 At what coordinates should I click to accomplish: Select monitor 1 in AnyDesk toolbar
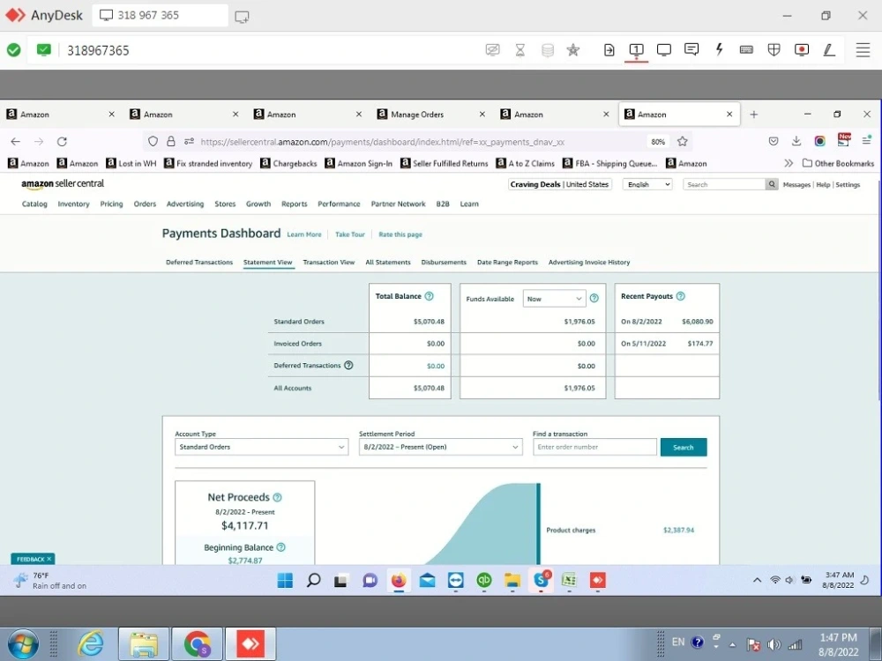point(636,49)
